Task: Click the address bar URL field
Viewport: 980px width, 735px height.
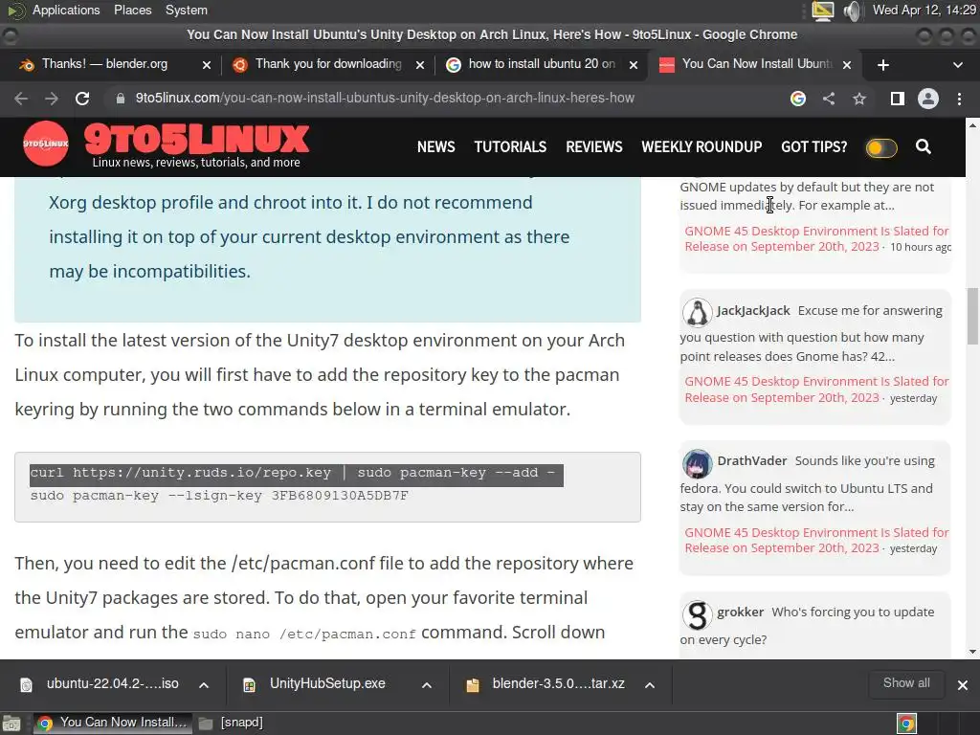Action: pos(385,99)
